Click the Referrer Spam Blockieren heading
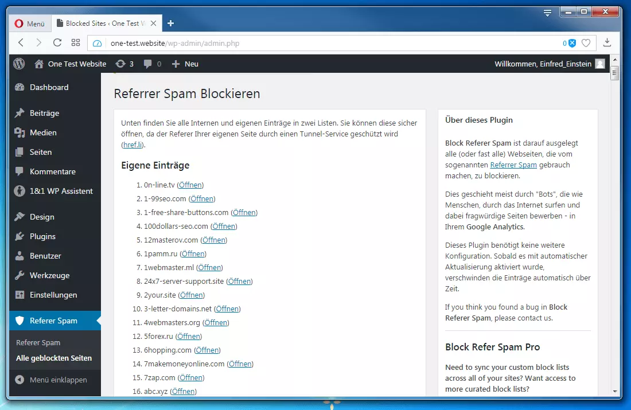The height and width of the screenshot is (410, 631). click(x=187, y=93)
